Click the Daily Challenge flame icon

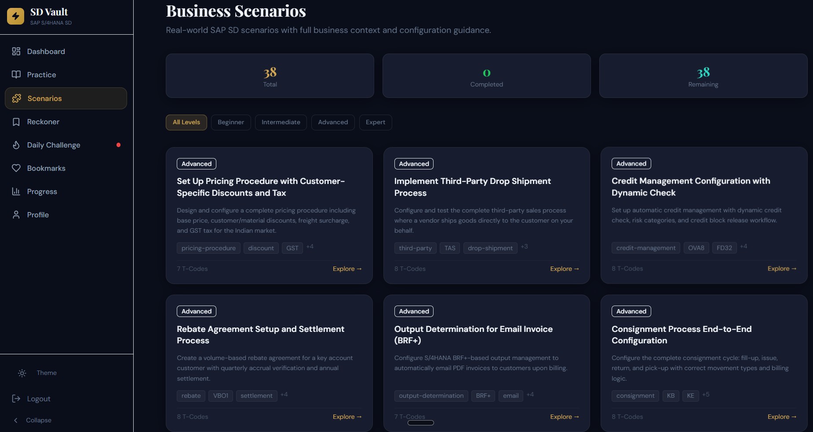click(x=16, y=145)
